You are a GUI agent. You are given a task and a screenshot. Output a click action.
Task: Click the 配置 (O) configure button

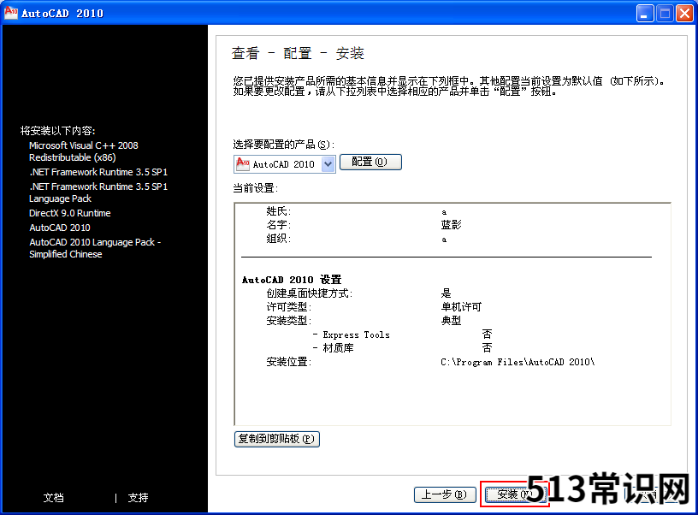370,162
